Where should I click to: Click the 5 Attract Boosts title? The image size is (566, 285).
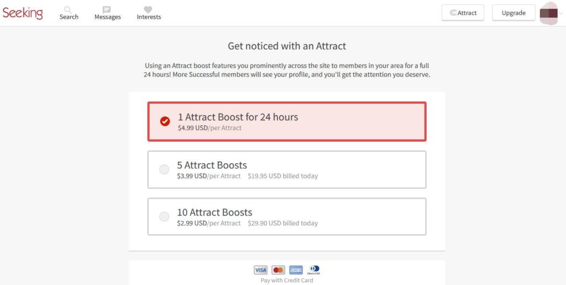click(212, 165)
